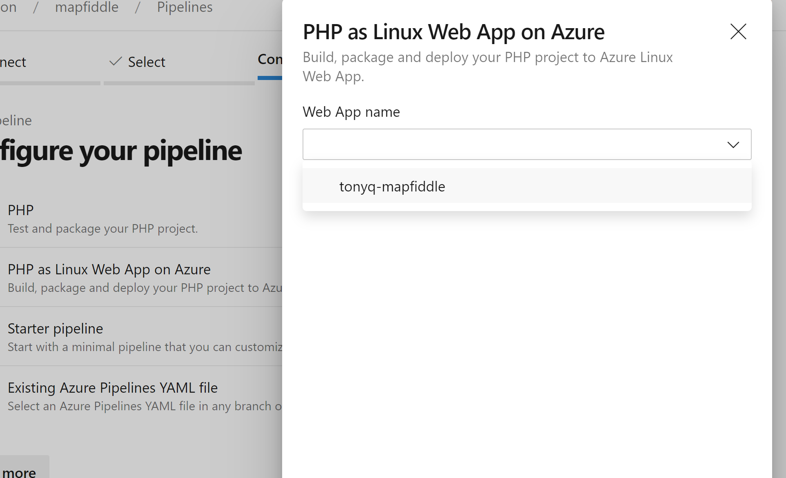Click the organization breadcrumb before mapfiddle
This screenshot has height=478, width=786.
[8, 7]
